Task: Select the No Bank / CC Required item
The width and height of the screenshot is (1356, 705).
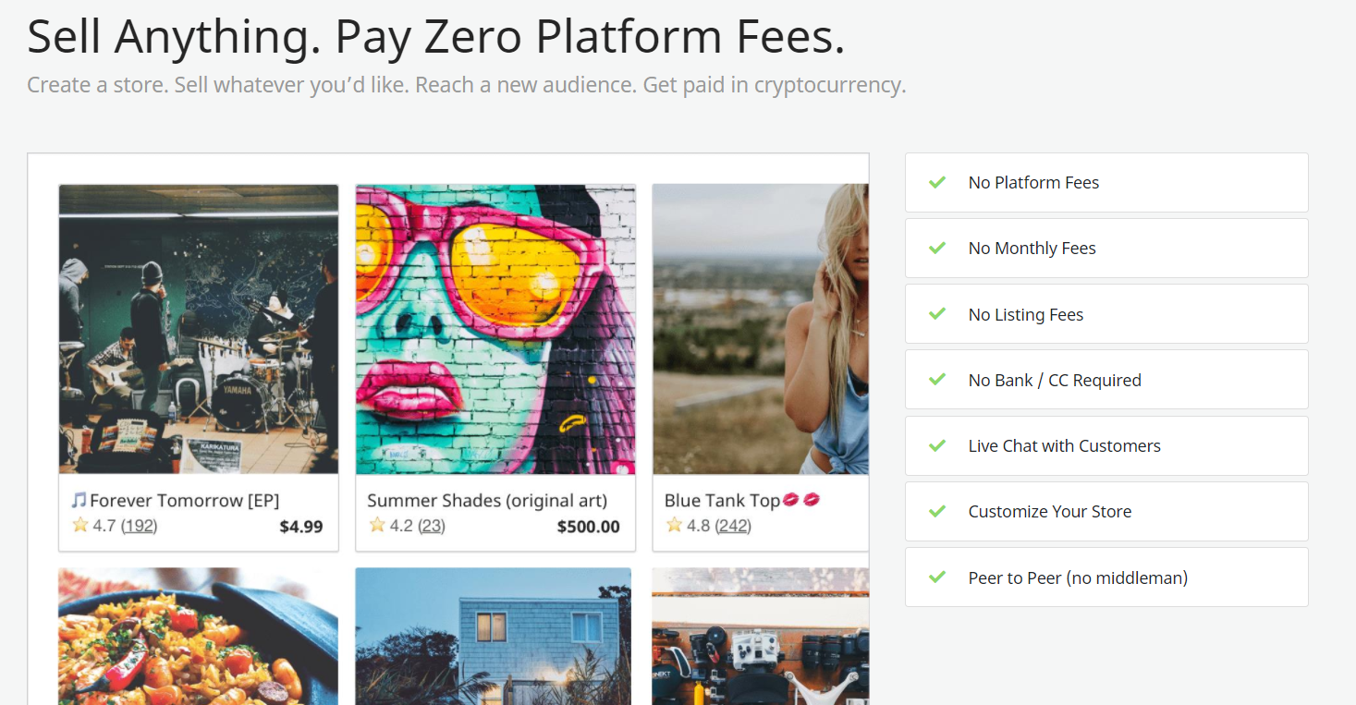Action: coord(1106,380)
